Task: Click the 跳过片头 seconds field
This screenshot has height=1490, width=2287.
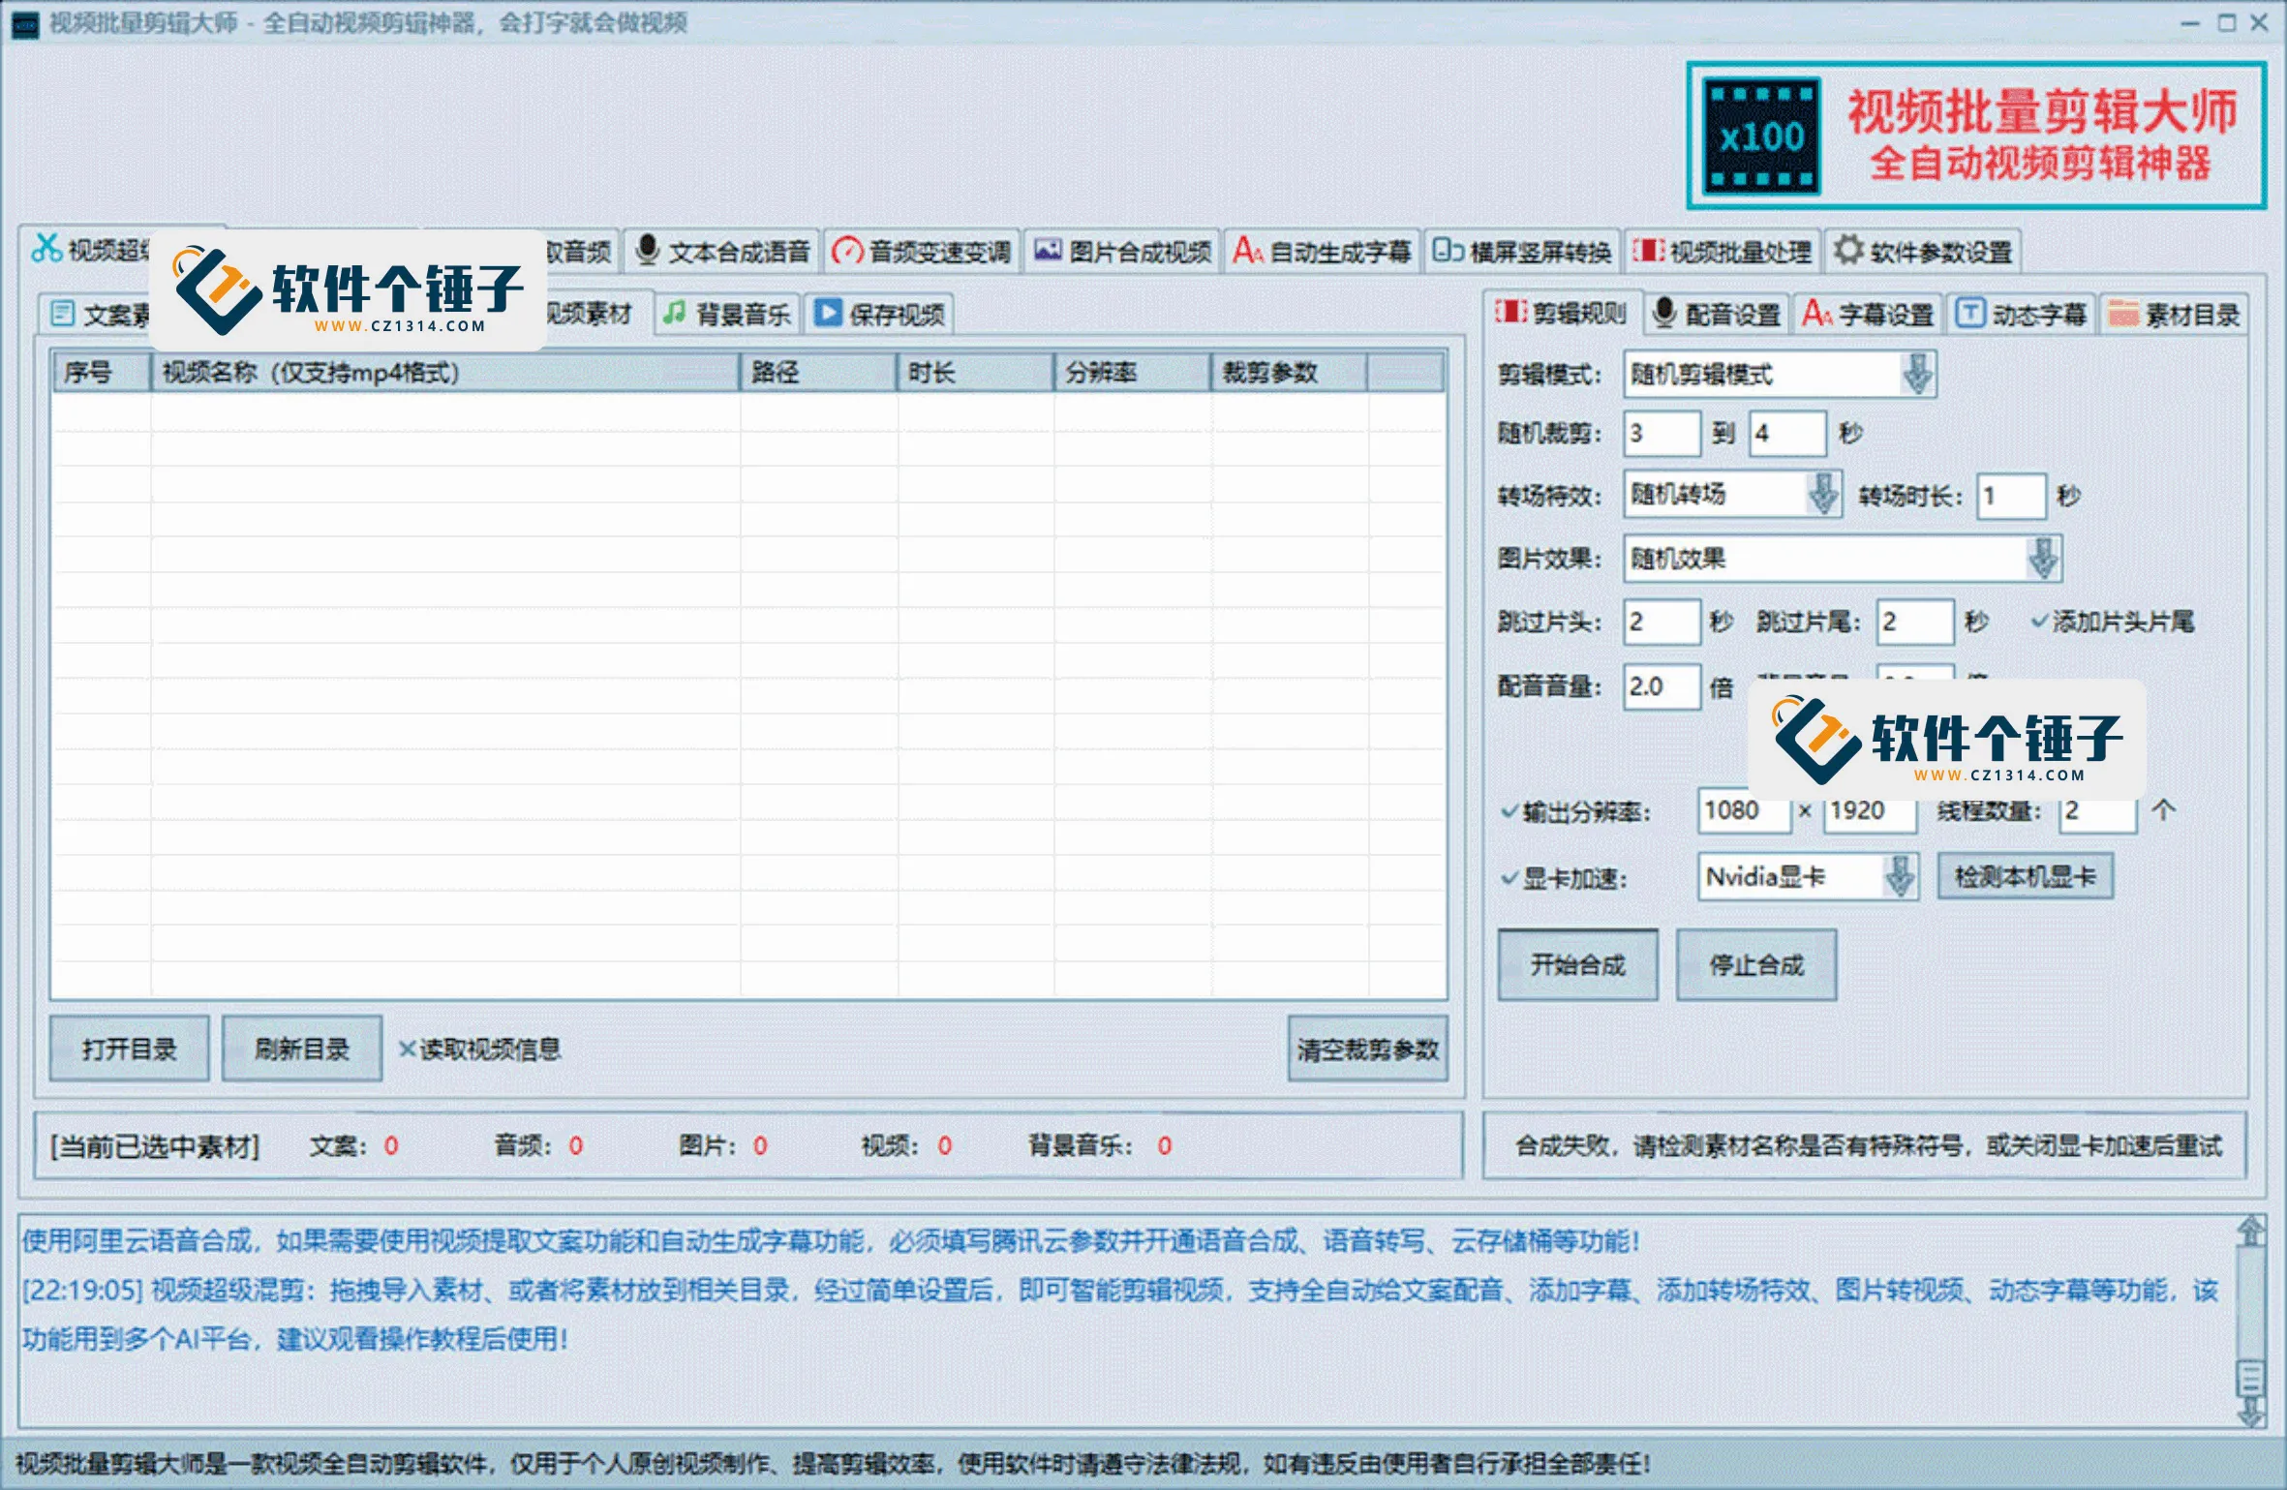Action: click(x=1662, y=622)
